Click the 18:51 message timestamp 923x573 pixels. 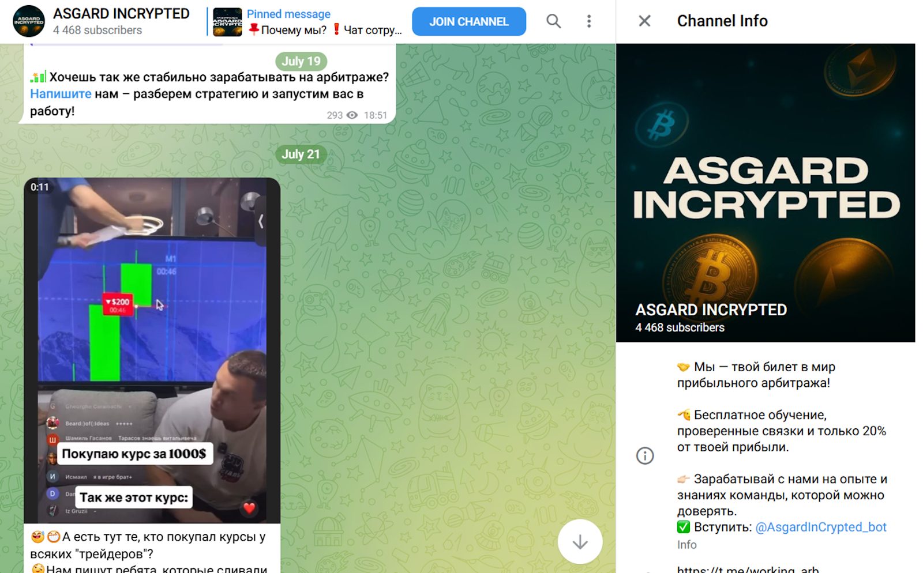[376, 115]
